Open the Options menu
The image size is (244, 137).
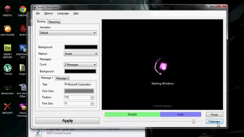48,13
